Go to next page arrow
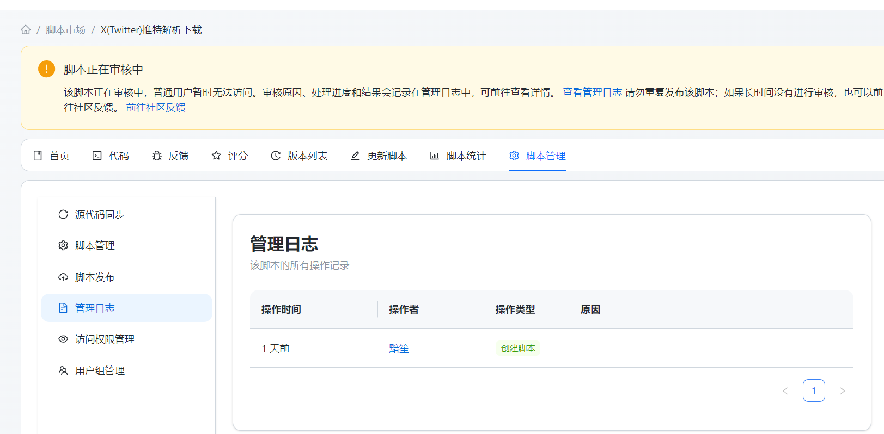This screenshot has height=434, width=884. [x=843, y=391]
